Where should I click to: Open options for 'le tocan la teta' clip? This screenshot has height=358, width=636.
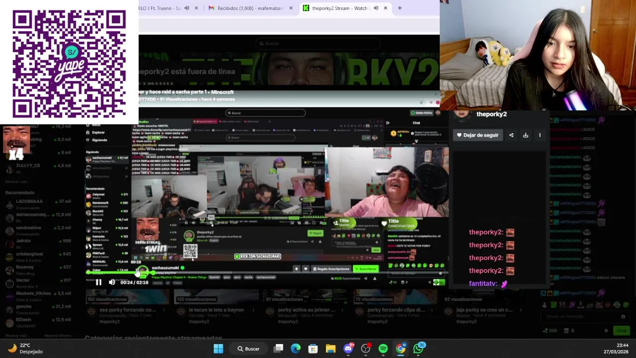(253, 310)
